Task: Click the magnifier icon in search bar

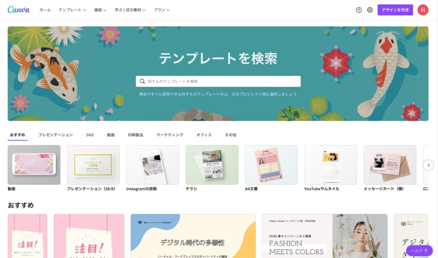Action: pos(142,81)
